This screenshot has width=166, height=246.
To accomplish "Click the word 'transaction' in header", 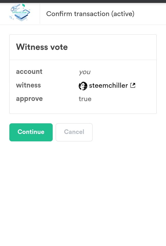I will point(92,14).
